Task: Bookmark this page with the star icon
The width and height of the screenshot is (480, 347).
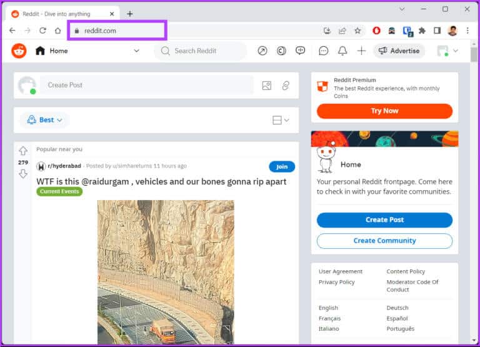Action: pos(357,30)
